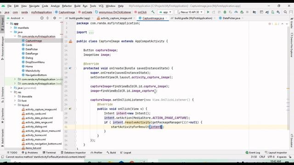Click the 4 spaces indent setting

tap(282, 157)
